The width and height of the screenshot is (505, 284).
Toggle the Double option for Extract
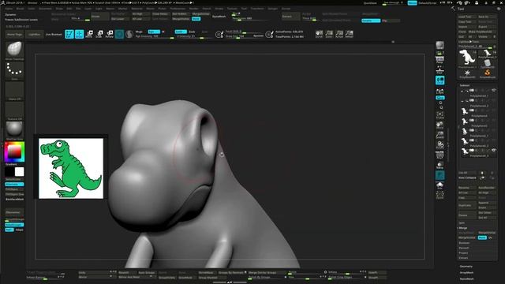pos(371,21)
